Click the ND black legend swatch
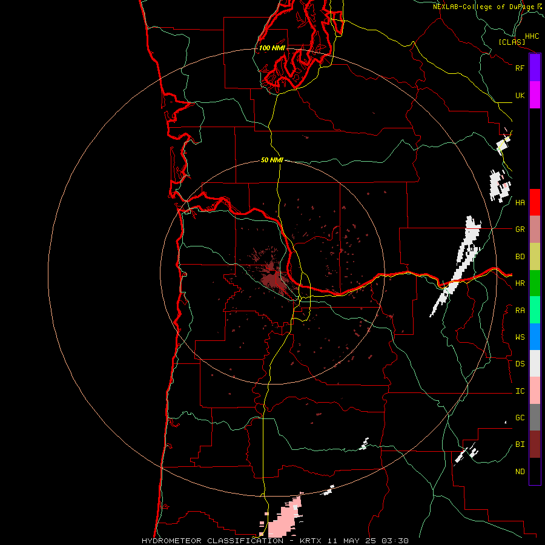Screen dimensions: 545x545 535,471
